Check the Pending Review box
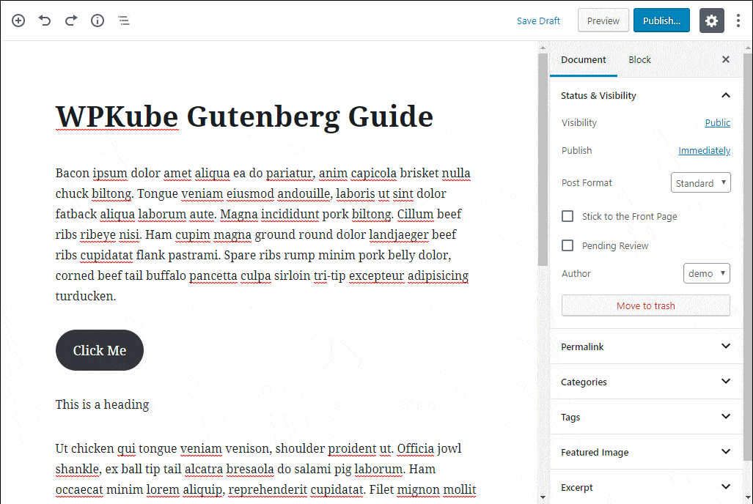 click(x=567, y=245)
